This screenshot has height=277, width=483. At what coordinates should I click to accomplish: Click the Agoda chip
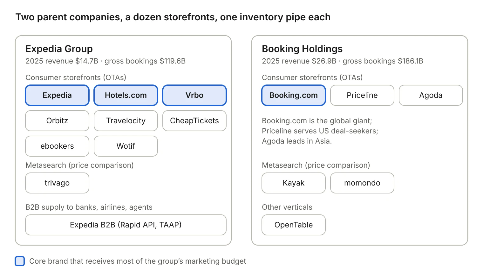(431, 95)
